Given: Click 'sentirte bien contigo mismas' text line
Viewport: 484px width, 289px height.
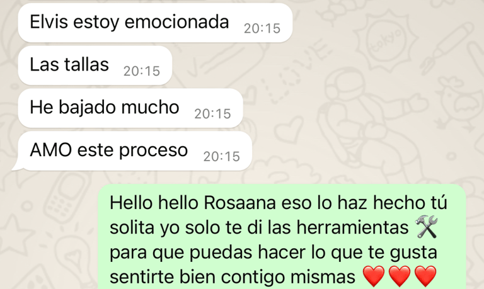Looking at the screenshot, I should (x=232, y=276).
